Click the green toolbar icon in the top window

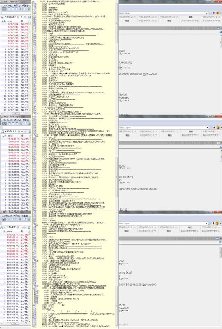(29, 9)
